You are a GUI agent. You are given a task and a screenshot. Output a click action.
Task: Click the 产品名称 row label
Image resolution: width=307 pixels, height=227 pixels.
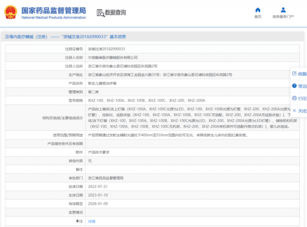point(76,83)
